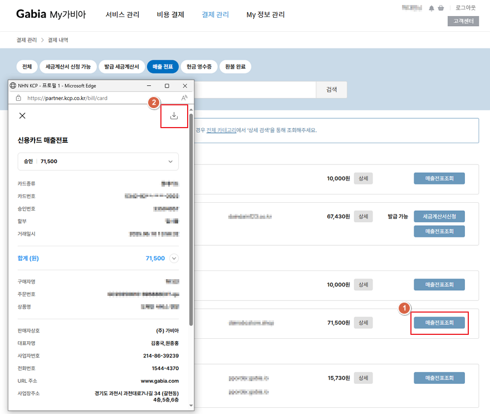490x414 pixels.
Task: Close the NHN KCP Edge popup window
Action: pyautogui.click(x=185, y=86)
